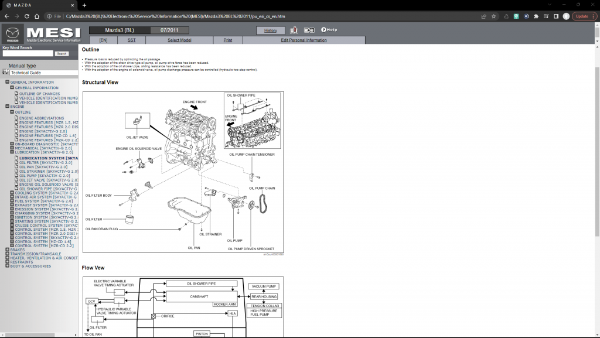Open browser Extensions puzzle icon
The width and height of the screenshot is (600, 338).
[x=535, y=16]
